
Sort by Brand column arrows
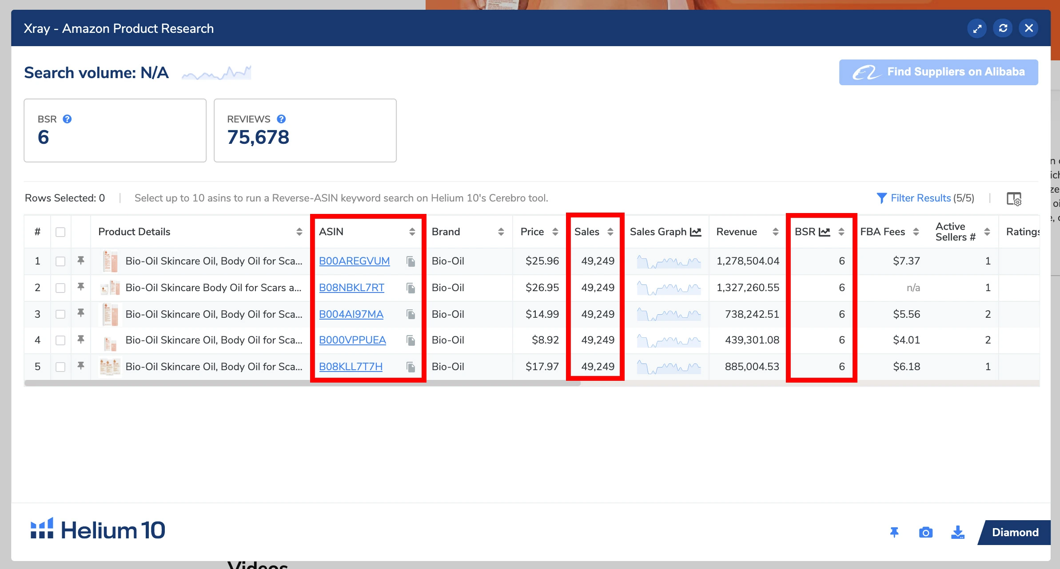501,232
